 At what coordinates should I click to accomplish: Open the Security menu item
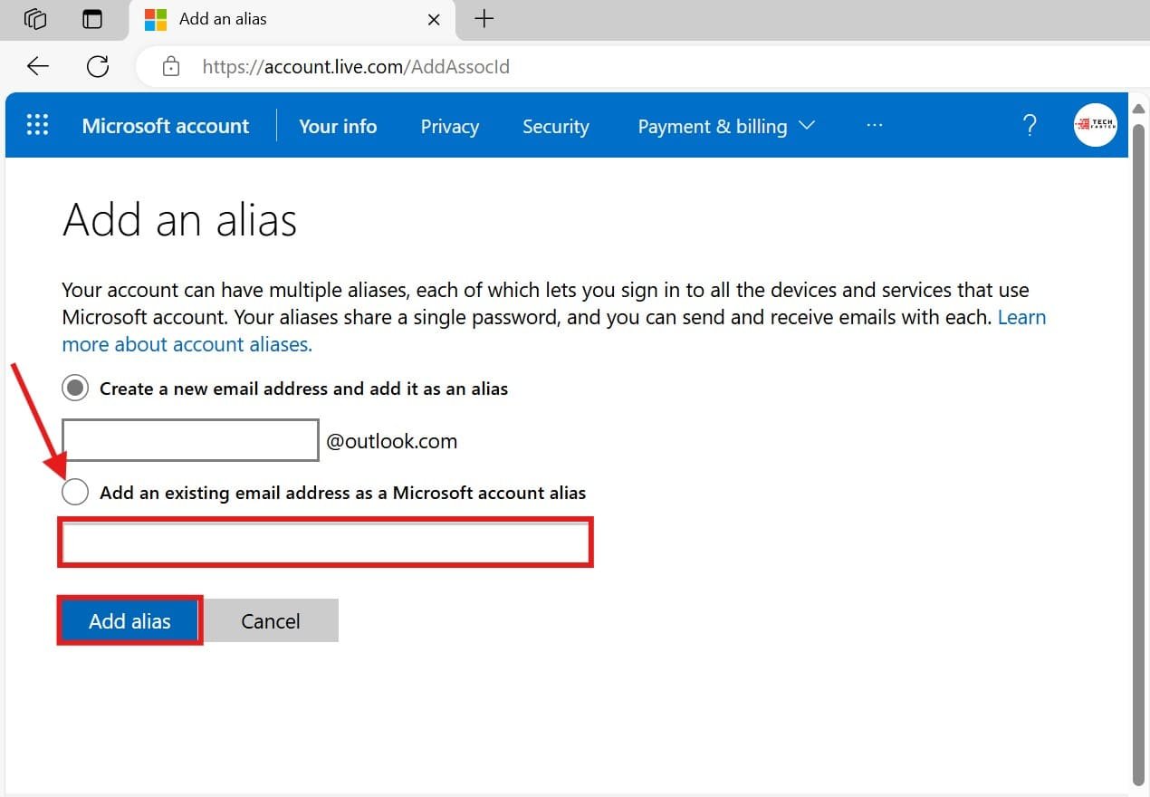point(555,127)
